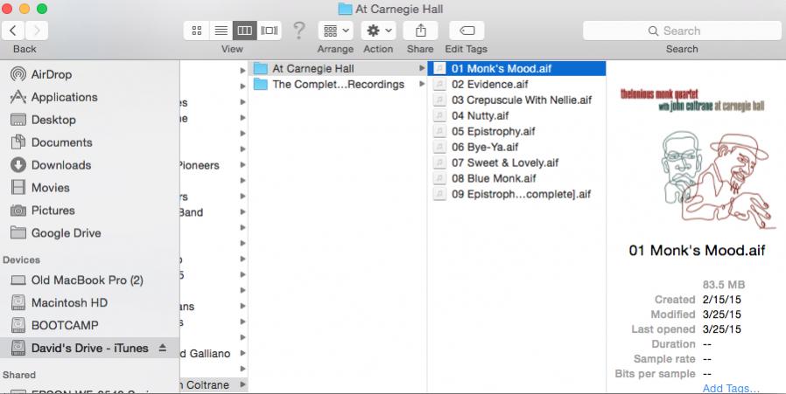Screen dimensions: 786x394
Task: Eject David's Drive - iTunes
Action: click(x=162, y=349)
